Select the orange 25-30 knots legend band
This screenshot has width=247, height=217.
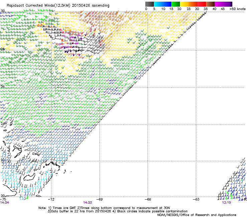click(193, 4)
